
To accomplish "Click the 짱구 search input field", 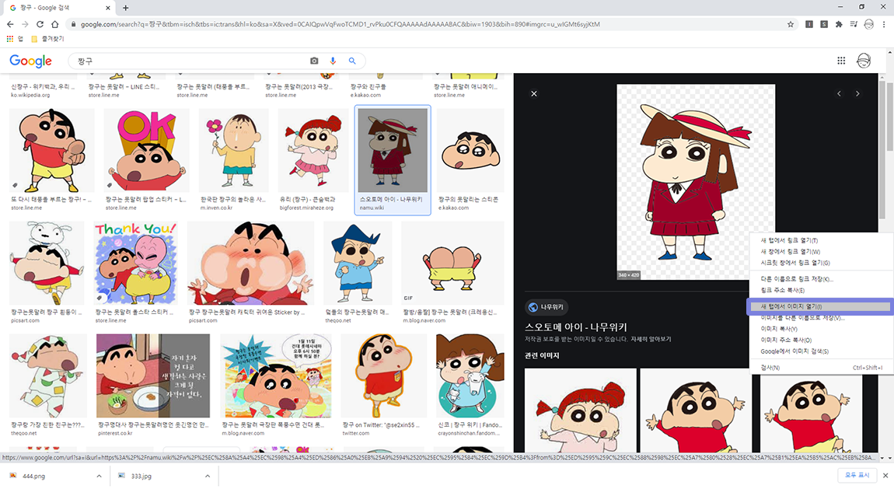I will (x=191, y=61).
